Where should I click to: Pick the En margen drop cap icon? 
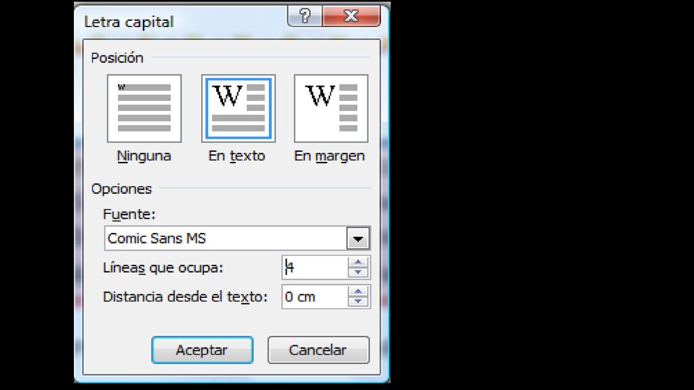331,108
